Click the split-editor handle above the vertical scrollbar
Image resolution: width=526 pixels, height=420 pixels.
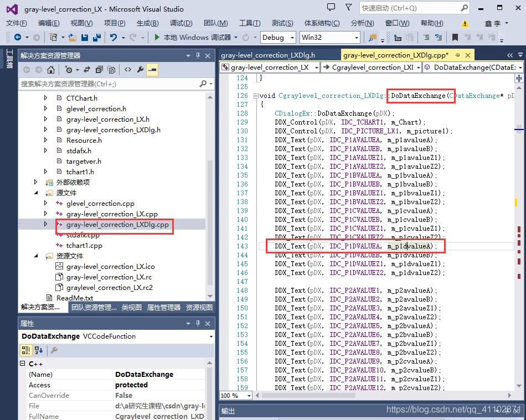[x=519, y=79]
